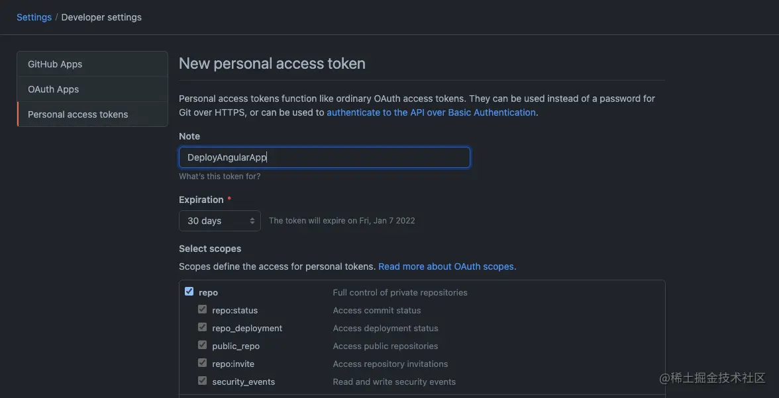Click the Note input field
The height and width of the screenshot is (398, 779).
pos(325,157)
